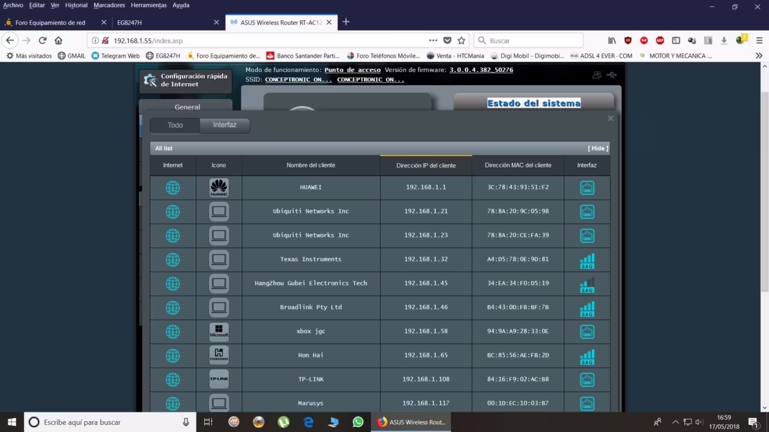Screen dimensions: 769x432
Task: Click 2.4G wireless icon for Hon Hai
Action: [x=587, y=356]
